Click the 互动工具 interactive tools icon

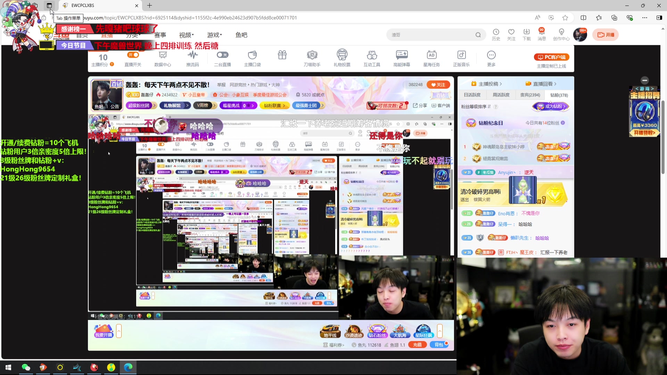point(372,58)
